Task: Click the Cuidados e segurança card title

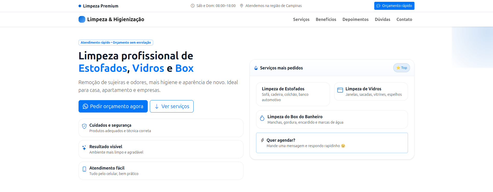Action: (x=110, y=125)
